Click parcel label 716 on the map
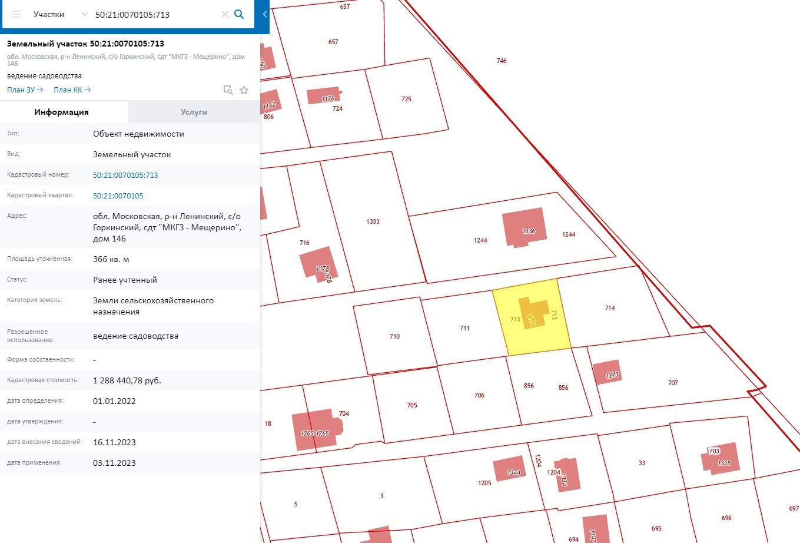 tap(304, 243)
